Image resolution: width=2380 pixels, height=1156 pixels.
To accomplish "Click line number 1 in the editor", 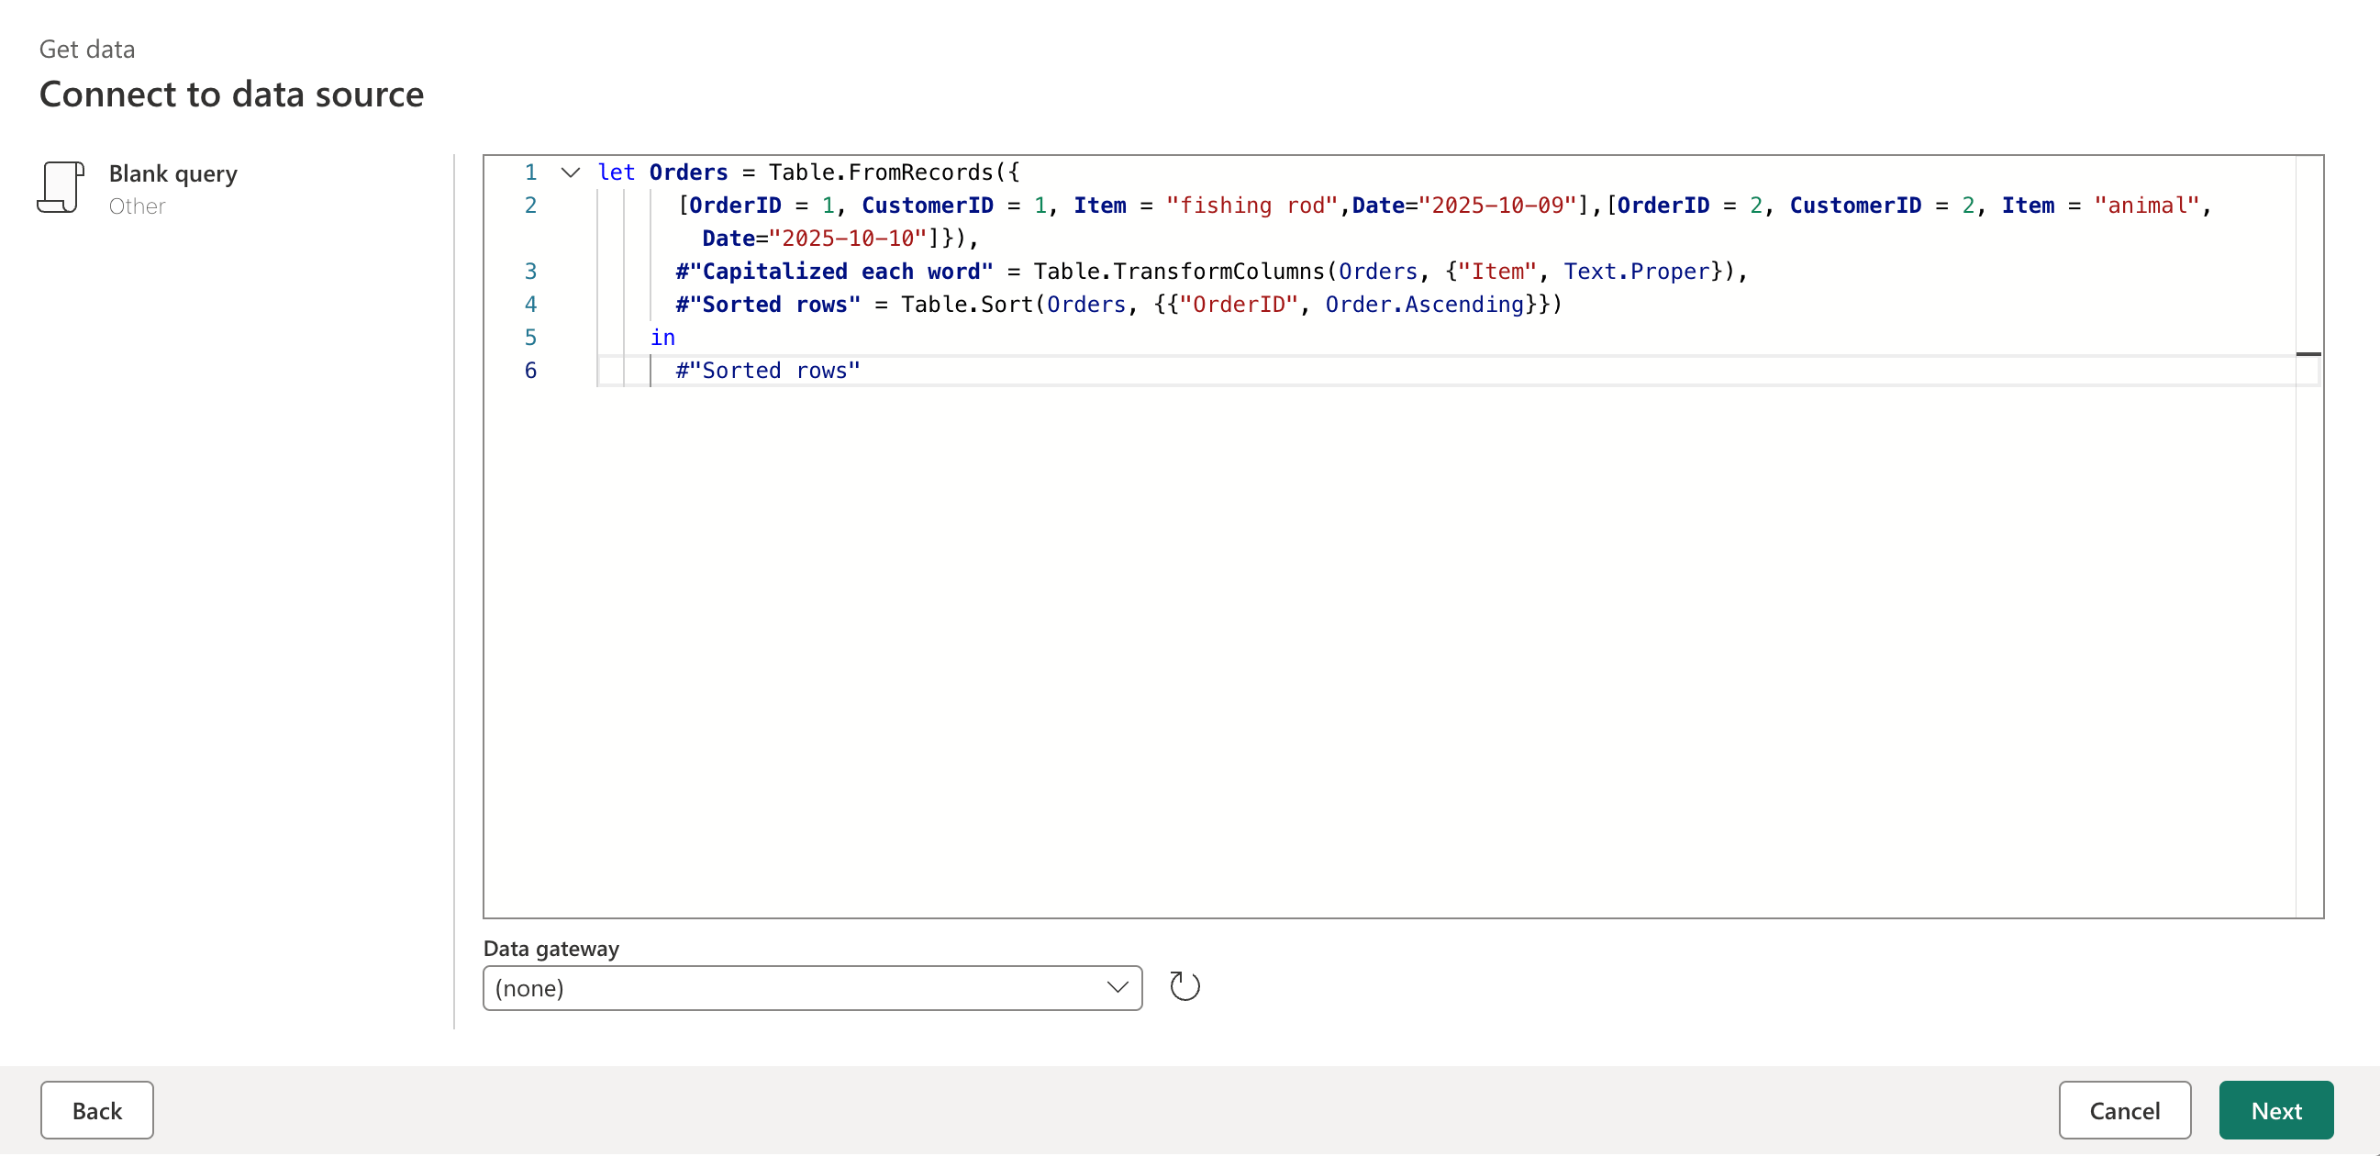I will [x=530, y=172].
